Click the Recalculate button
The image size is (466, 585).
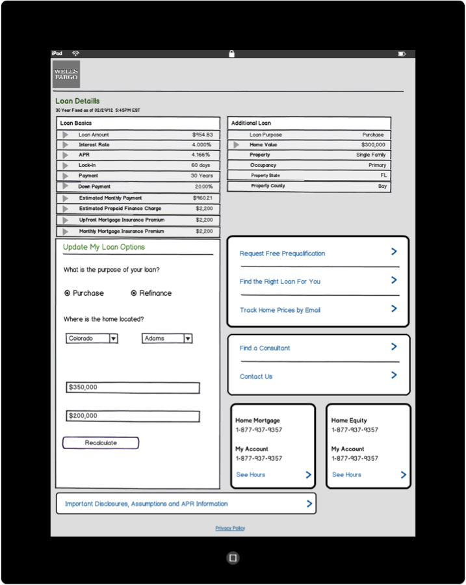[101, 443]
